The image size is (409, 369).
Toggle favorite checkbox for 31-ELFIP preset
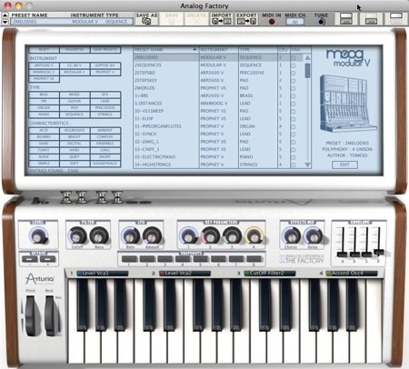click(x=293, y=119)
